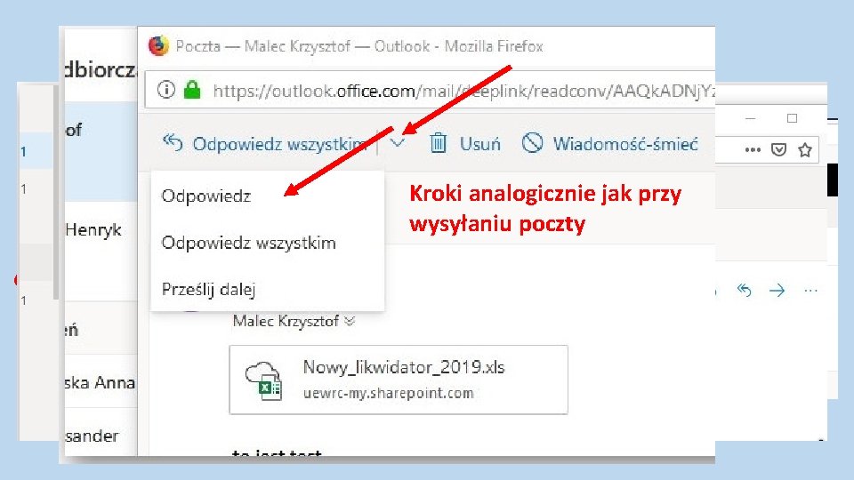Minimize the background browser window
The height and width of the screenshot is (480, 854).
(751, 118)
